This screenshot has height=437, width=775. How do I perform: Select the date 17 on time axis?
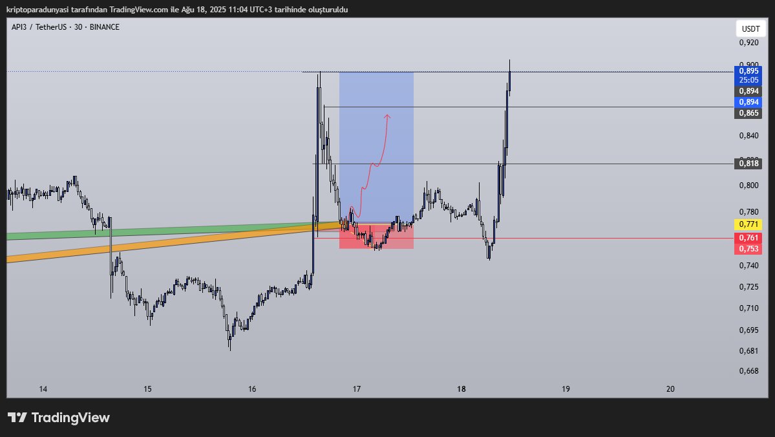point(356,389)
